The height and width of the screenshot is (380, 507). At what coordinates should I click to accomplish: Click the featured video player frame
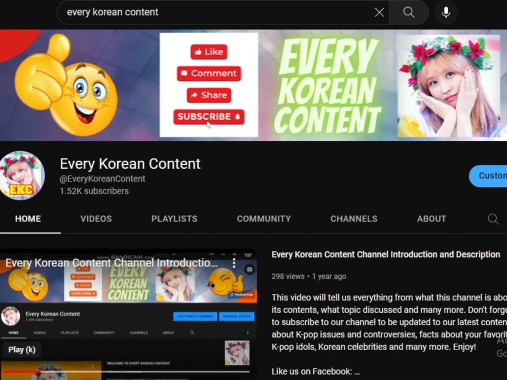[128, 315]
